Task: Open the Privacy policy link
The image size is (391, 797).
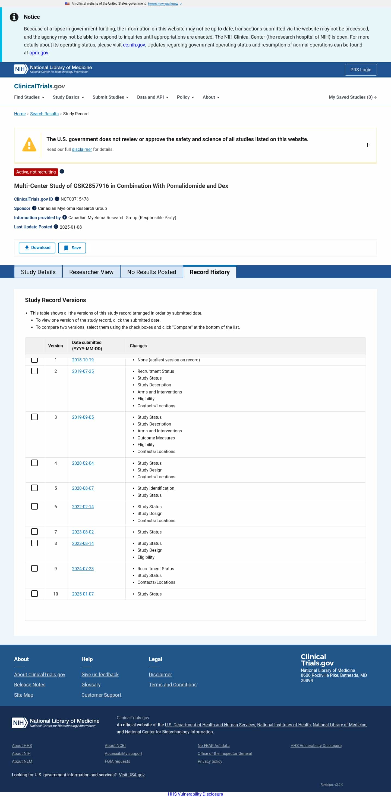Action: click(210, 761)
